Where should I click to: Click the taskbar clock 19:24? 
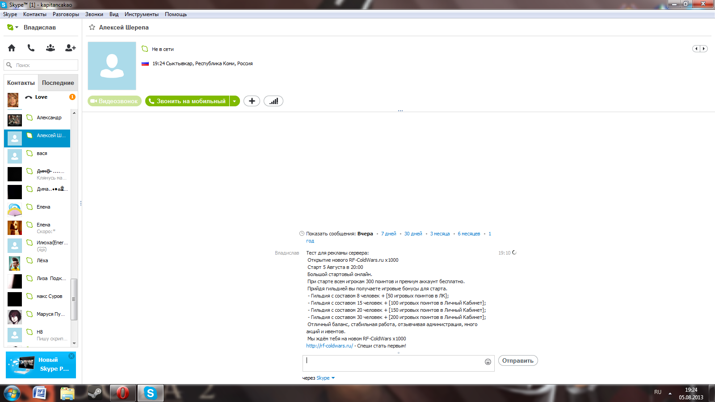click(x=691, y=394)
